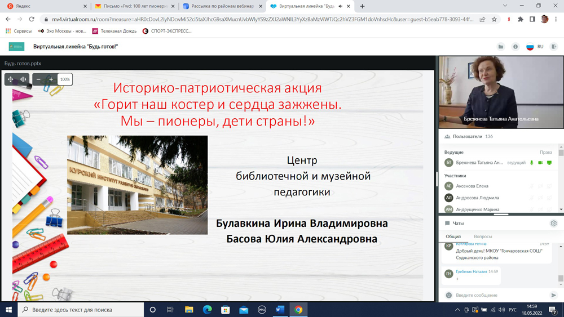Toggle microphone permission for Аксенова Елена
The height and width of the screenshot is (317, 564).
click(532, 186)
